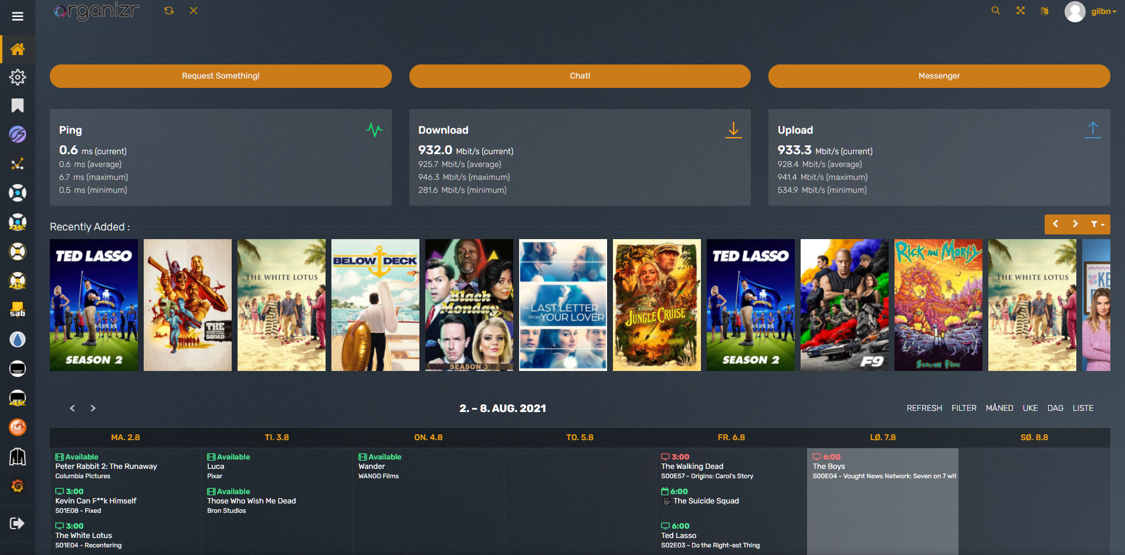Viewport: 1125px width, 555px height.
Task: Open the settings gear in sidebar
Action: click(18, 77)
